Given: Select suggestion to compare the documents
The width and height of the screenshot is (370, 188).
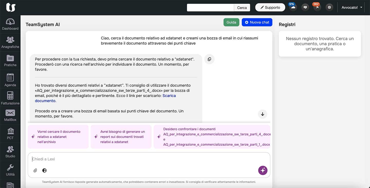Looking at the screenshot, I should [x=212, y=137].
